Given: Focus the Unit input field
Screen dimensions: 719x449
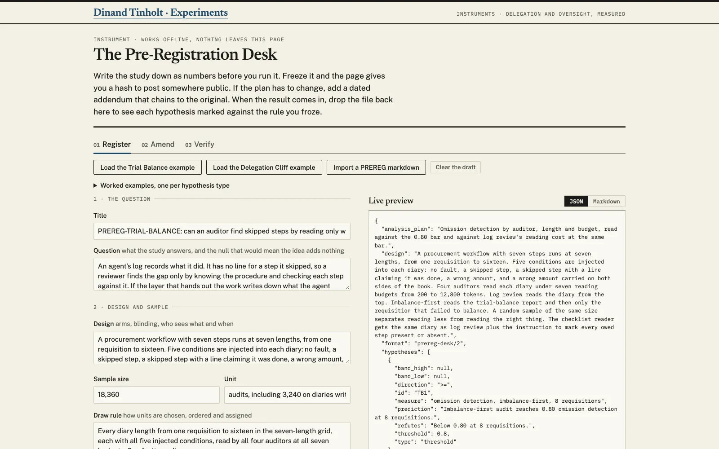Looking at the screenshot, I should tap(287, 395).
